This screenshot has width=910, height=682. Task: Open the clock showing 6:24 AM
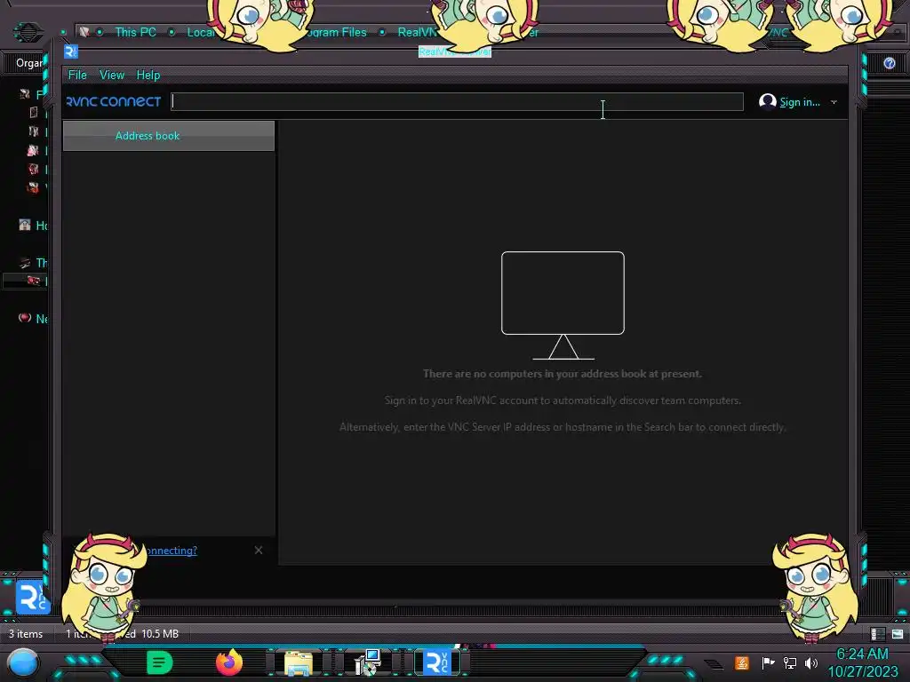[x=862, y=662]
